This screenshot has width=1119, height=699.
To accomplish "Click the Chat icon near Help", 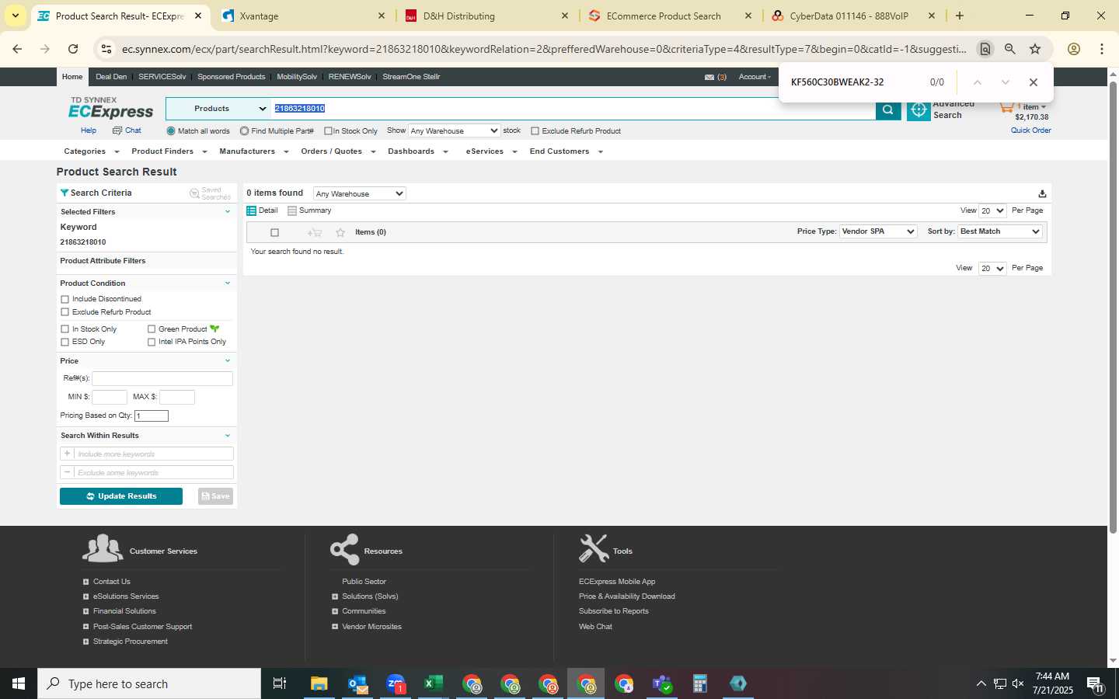I will tap(117, 130).
